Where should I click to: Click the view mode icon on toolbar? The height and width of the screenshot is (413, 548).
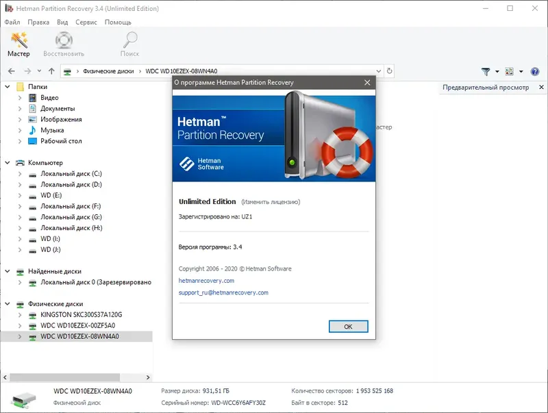509,71
